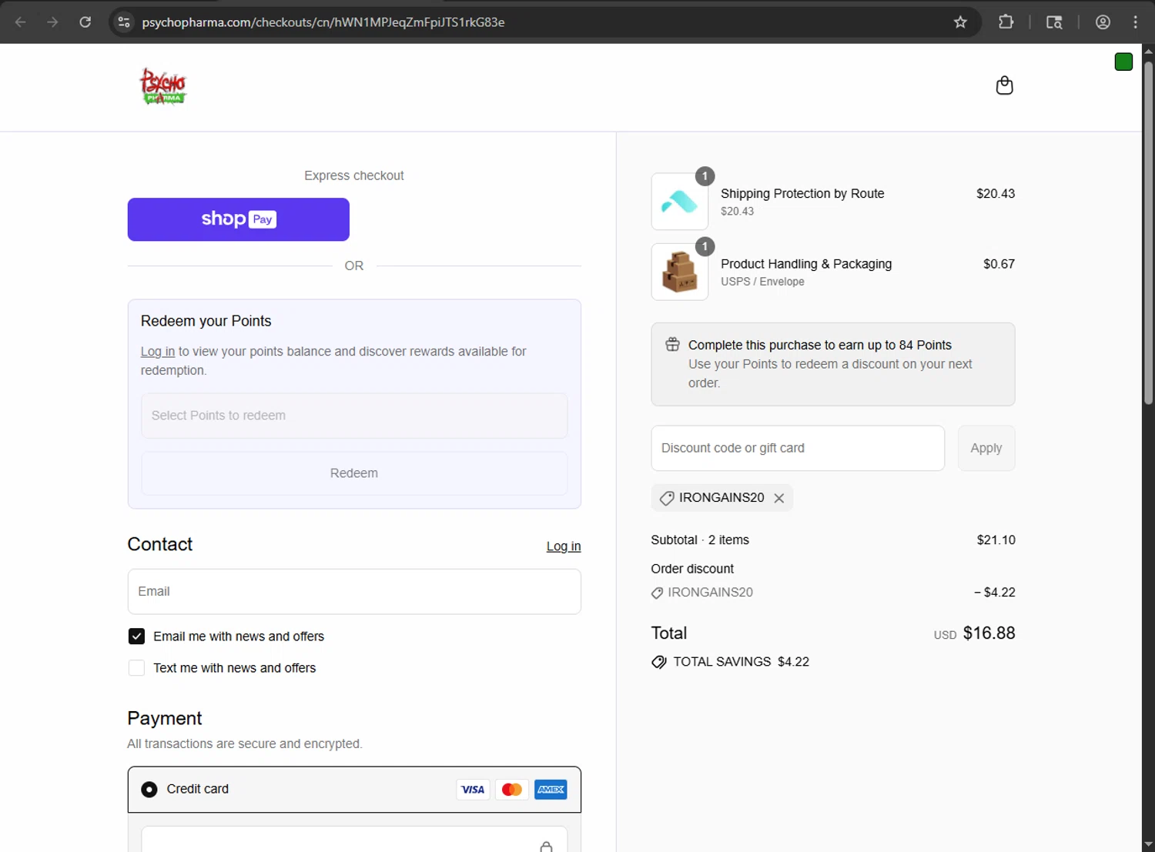This screenshot has width=1155, height=852.
Task: Open Product Handling & Packaging thumbnail
Action: click(679, 272)
